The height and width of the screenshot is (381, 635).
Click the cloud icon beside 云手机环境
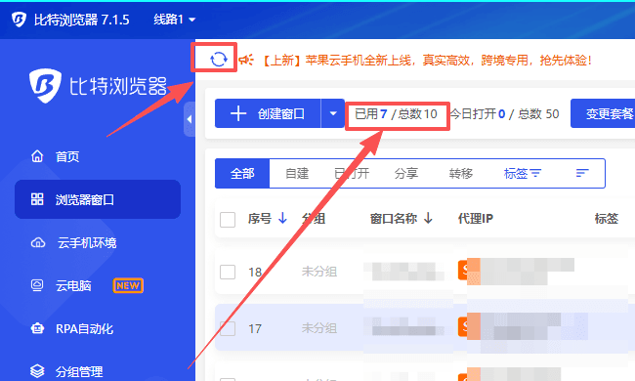[38, 242]
